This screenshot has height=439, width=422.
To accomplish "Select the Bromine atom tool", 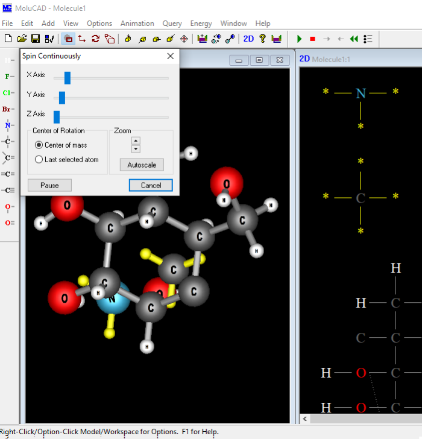I will (x=8, y=109).
